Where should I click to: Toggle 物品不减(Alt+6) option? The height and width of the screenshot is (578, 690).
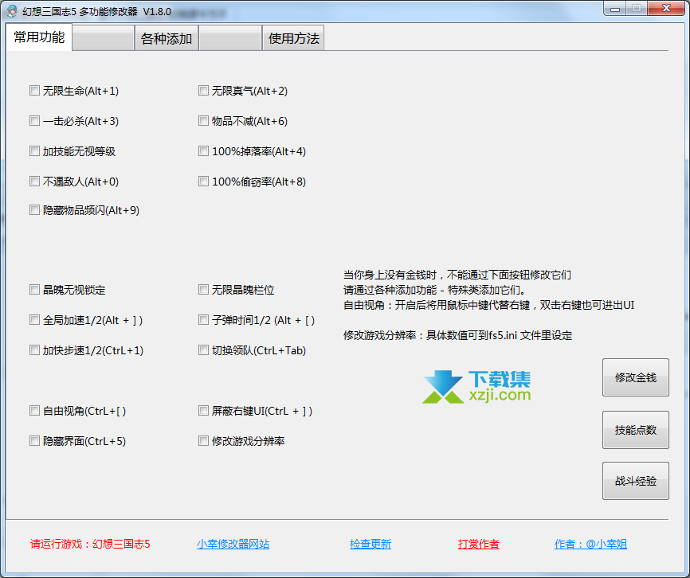(x=203, y=121)
